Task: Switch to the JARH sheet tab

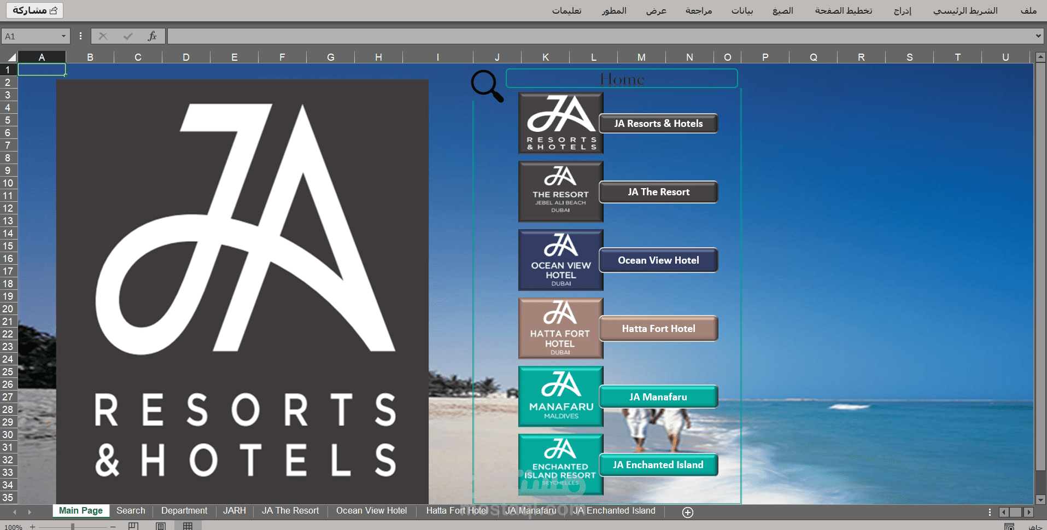Action: 235,511
